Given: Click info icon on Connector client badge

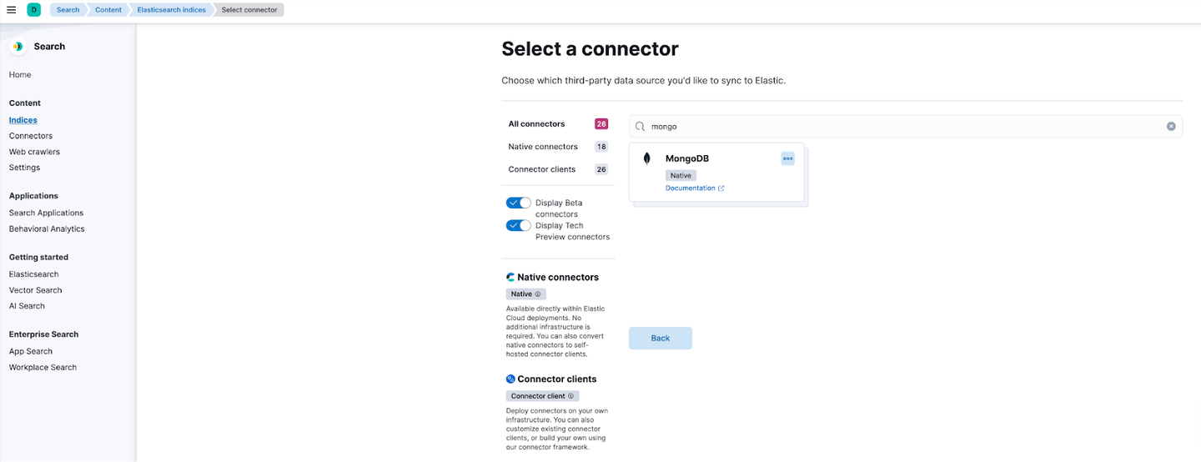Looking at the screenshot, I should tap(571, 396).
